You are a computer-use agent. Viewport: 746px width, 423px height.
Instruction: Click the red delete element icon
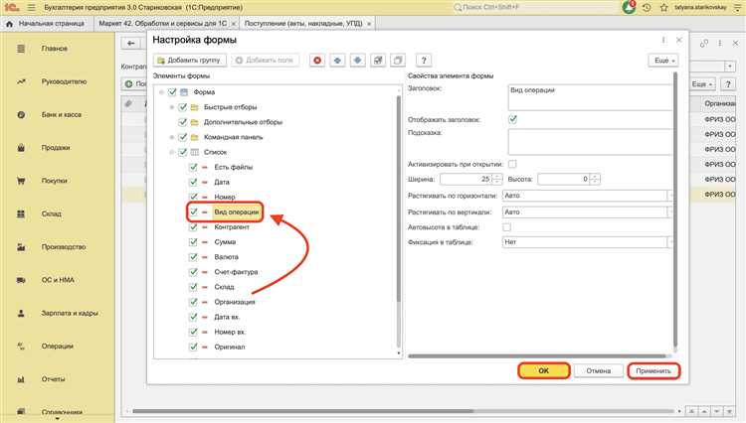coord(317,61)
